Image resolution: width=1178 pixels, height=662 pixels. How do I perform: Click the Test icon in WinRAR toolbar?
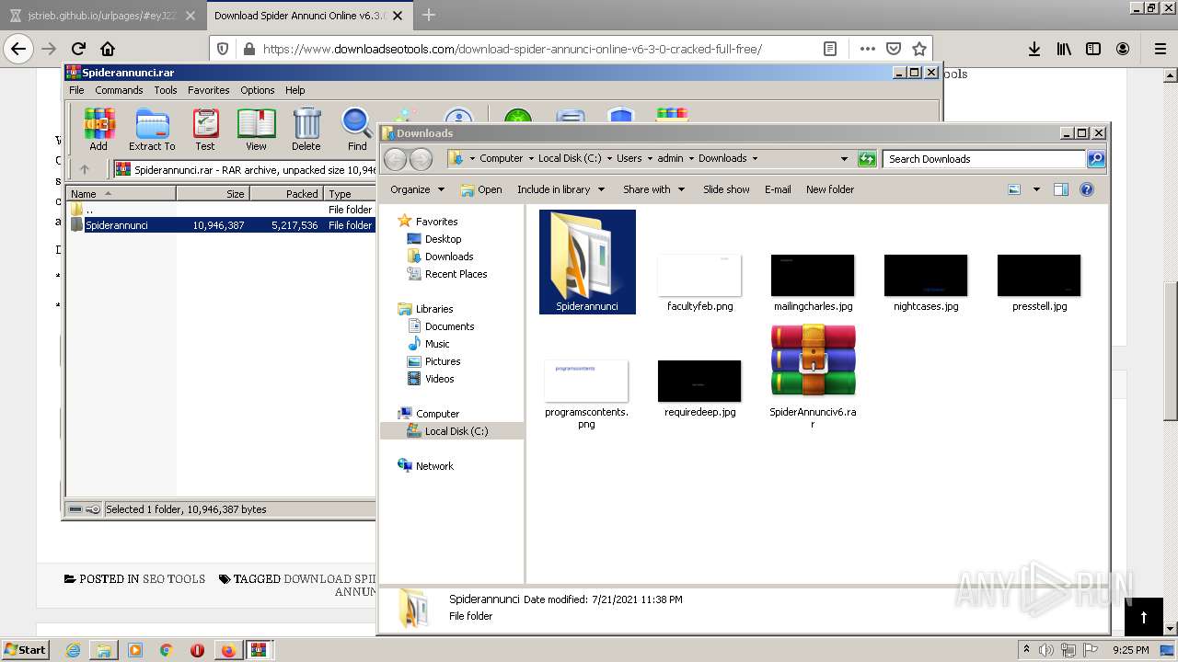(205, 130)
